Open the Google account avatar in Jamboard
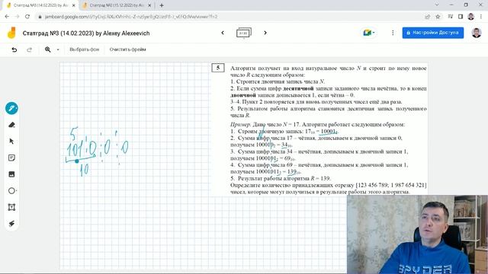The image size is (488, 274). click(x=476, y=33)
